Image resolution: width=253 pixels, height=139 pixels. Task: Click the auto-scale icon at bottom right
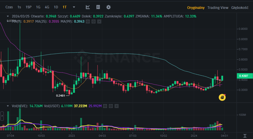245,136
